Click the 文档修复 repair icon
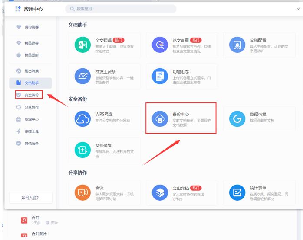 (x=82, y=150)
